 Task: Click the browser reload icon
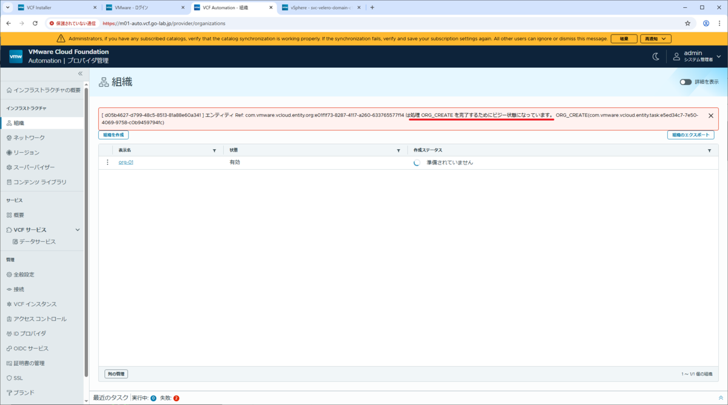point(35,23)
